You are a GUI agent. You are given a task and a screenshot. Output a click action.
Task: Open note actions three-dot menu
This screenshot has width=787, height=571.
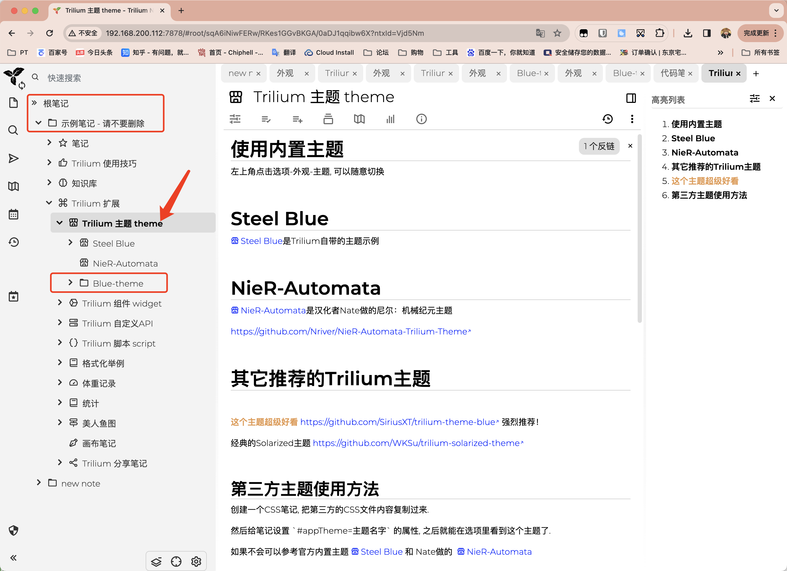[632, 119]
